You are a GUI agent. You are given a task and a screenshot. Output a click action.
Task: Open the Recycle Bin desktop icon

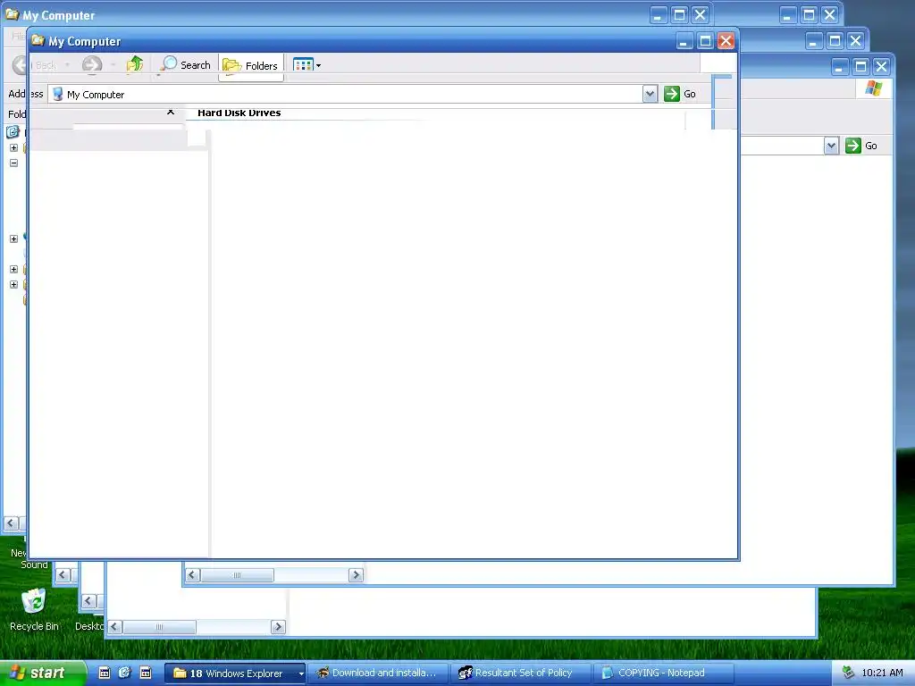tap(34, 609)
